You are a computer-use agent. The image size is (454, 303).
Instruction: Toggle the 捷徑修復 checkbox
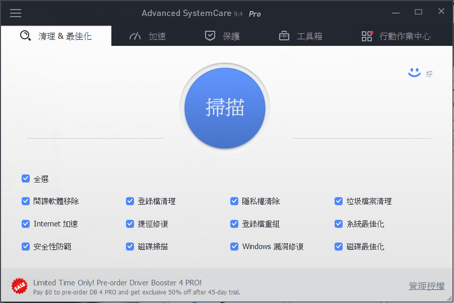pos(130,224)
